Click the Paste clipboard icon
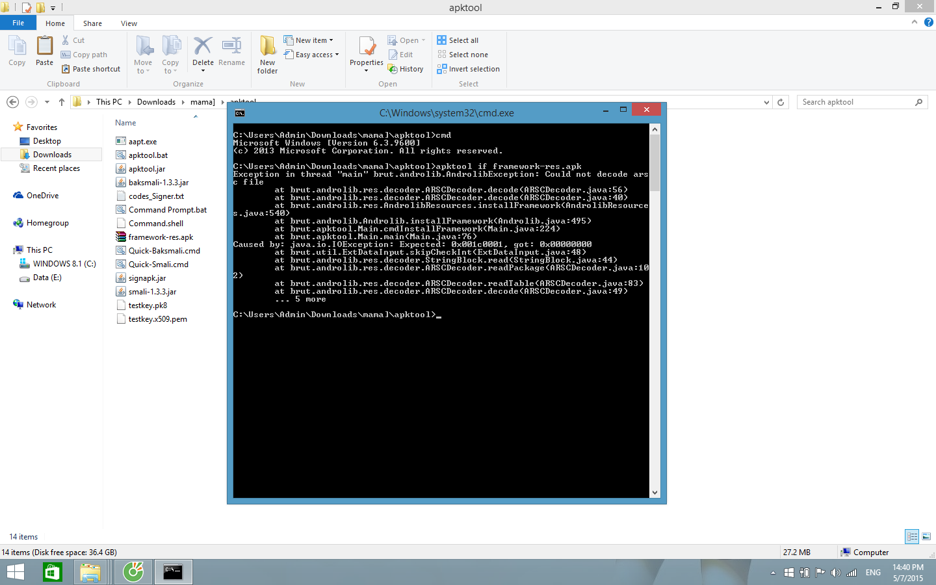Viewport: 936px width, 585px height. point(44,51)
